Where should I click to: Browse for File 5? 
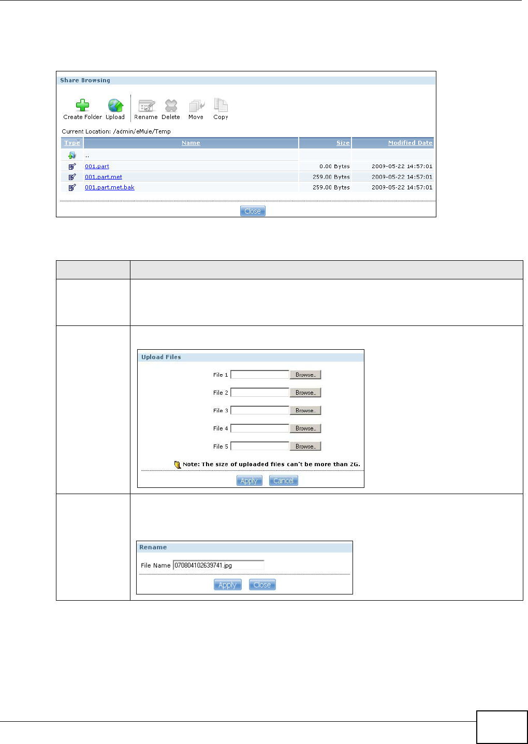click(x=305, y=446)
